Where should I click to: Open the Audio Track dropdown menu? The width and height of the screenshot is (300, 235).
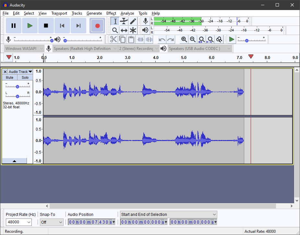pyautogui.click(x=20, y=72)
